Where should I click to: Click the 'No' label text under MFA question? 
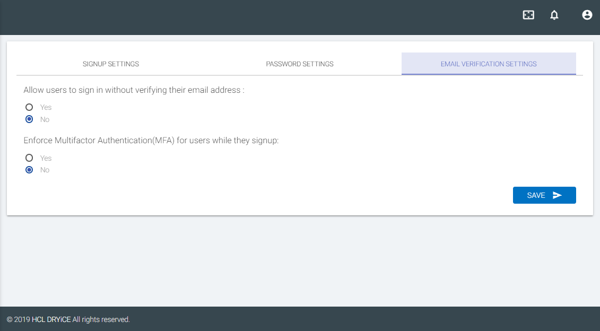coord(45,170)
